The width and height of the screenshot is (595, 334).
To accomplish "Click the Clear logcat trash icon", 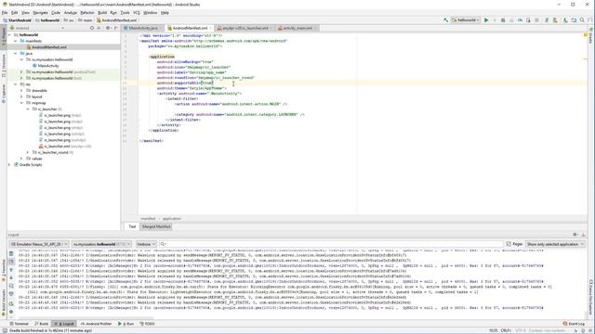I will pyautogui.click(x=11, y=253).
